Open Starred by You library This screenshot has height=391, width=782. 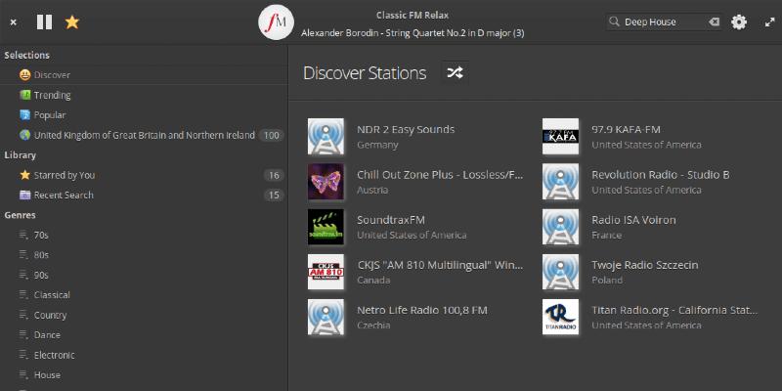65,175
